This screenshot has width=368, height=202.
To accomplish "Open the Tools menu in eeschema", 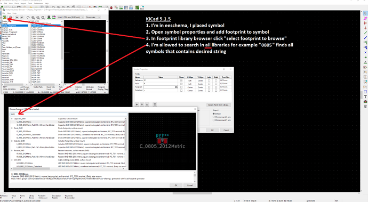I will 30,4.
